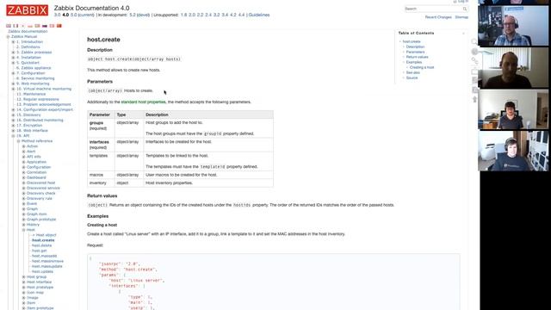
Task: Click the bottom participant video thumbnail
Action: [513, 152]
